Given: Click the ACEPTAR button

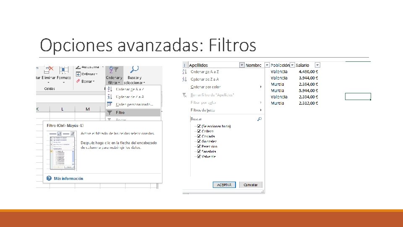Looking at the screenshot, I should [x=224, y=185].
